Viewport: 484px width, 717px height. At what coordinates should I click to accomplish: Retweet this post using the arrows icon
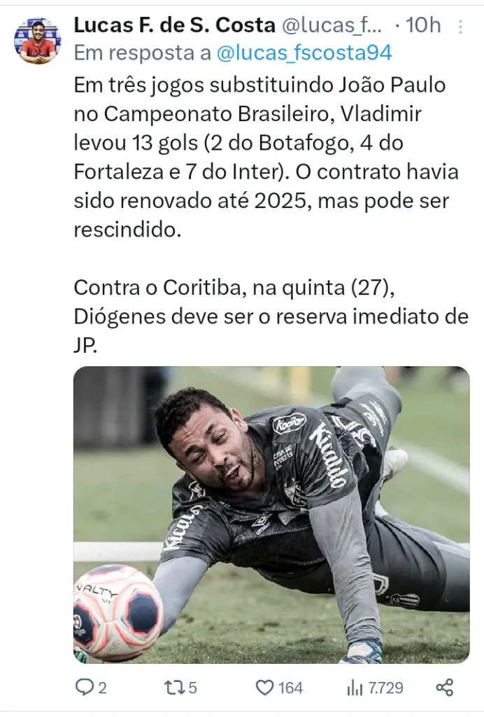coord(174,688)
